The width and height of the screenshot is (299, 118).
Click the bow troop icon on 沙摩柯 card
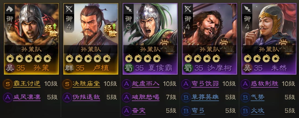[x=188, y=9]
